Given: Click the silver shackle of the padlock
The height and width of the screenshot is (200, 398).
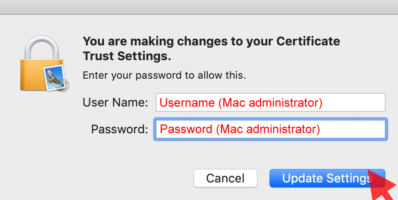Looking at the screenshot, I should coord(42,48).
